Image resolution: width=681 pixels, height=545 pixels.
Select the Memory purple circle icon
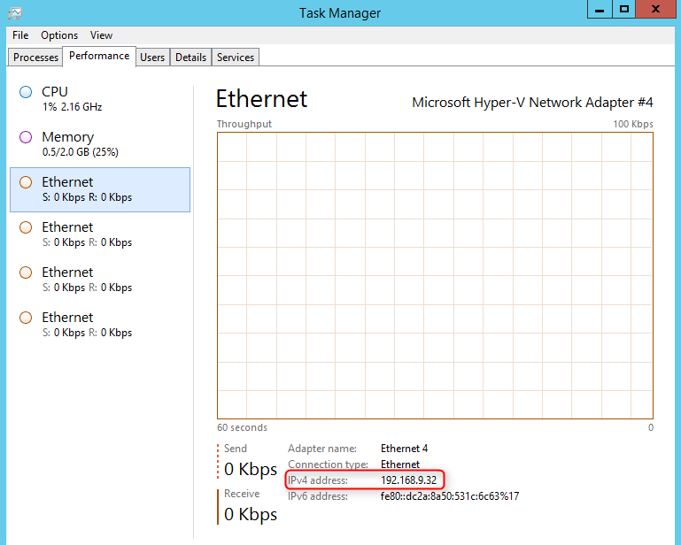coord(26,137)
